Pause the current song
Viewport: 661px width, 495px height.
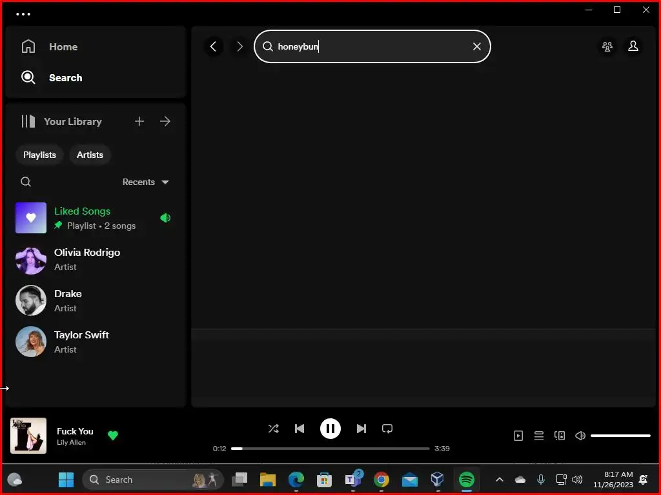tap(330, 429)
